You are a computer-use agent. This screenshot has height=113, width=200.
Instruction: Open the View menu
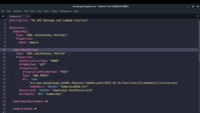click(32, 11)
